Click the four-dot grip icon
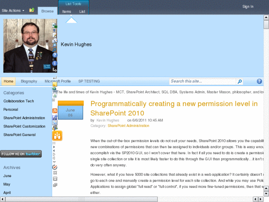The image size is (269, 202). point(54,143)
